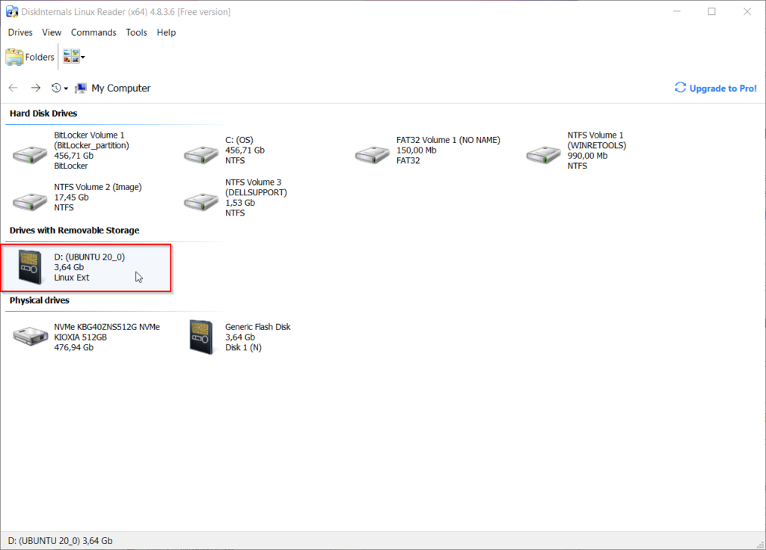Click the Disk 1 (N) text
The height and width of the screenshot is (550, 766).
[x=243, y=347]
